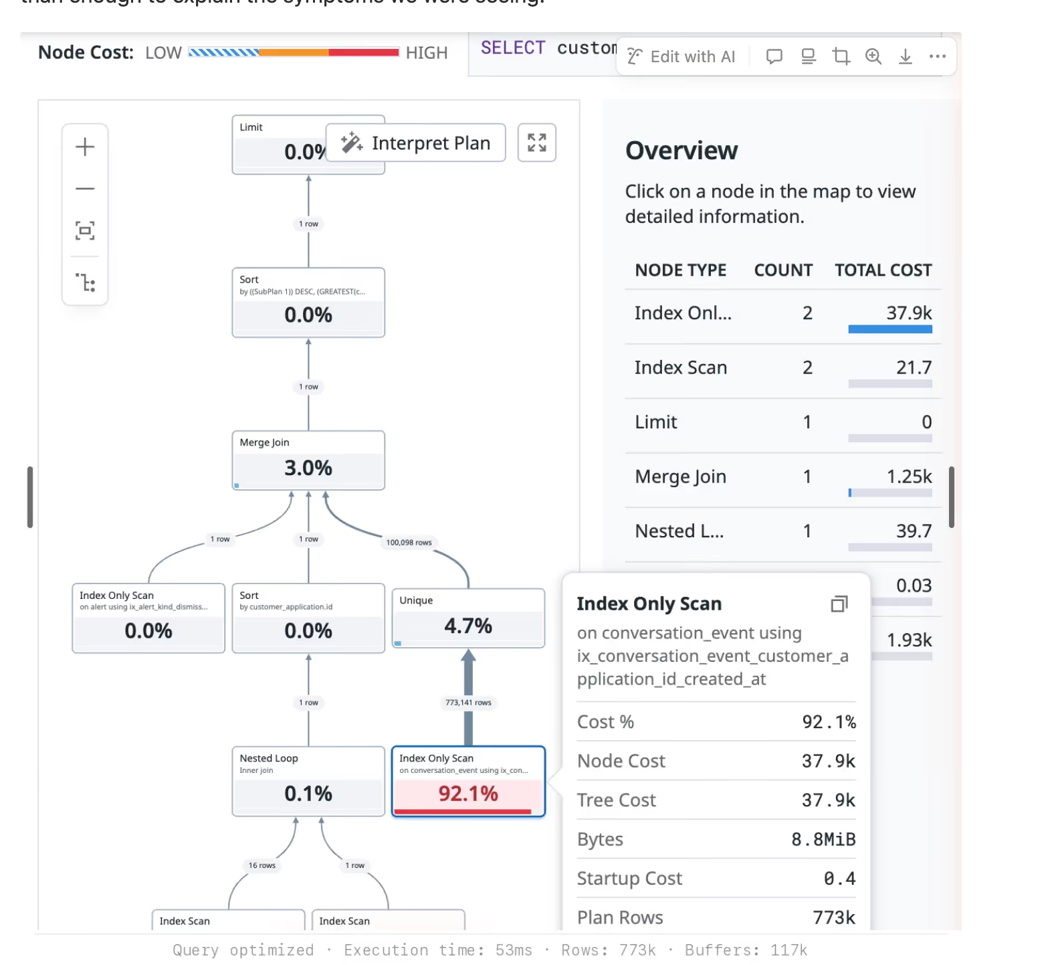Open the caption icon in image toolbar

pyautogui.click(x=809, y=57)
